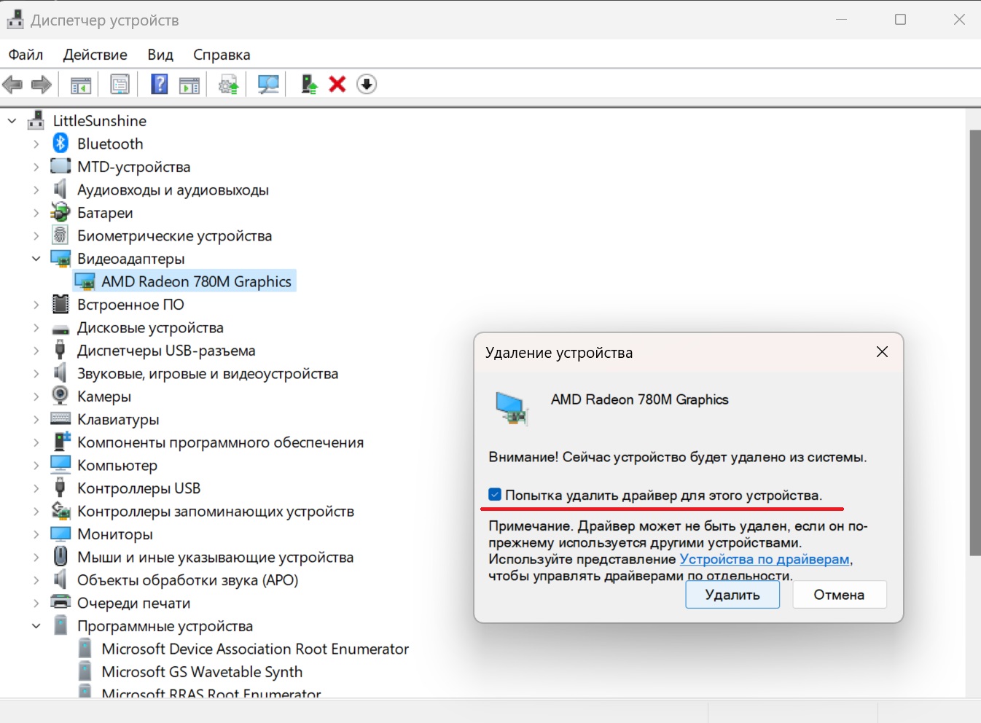Click the action pane toolbar icon
Viewport: 981px width, 723px height.
pyautogui.click(x=189, y=85)
